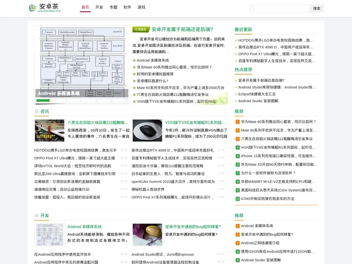Screen dimensions: 352x264
Task: Click the 资讯 section list icon
Action: pos(37,111)
